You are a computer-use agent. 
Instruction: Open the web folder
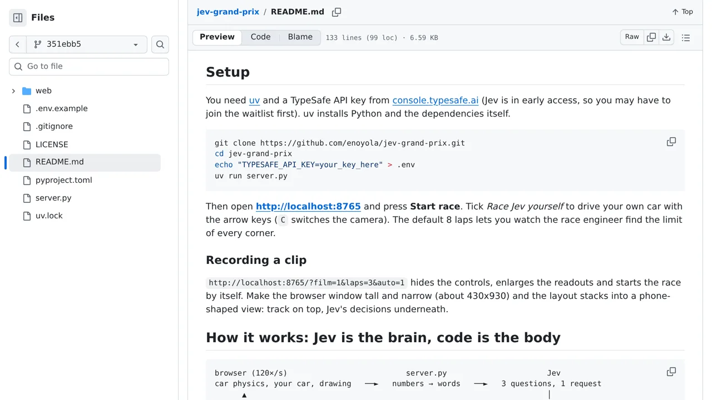[43, 91]
